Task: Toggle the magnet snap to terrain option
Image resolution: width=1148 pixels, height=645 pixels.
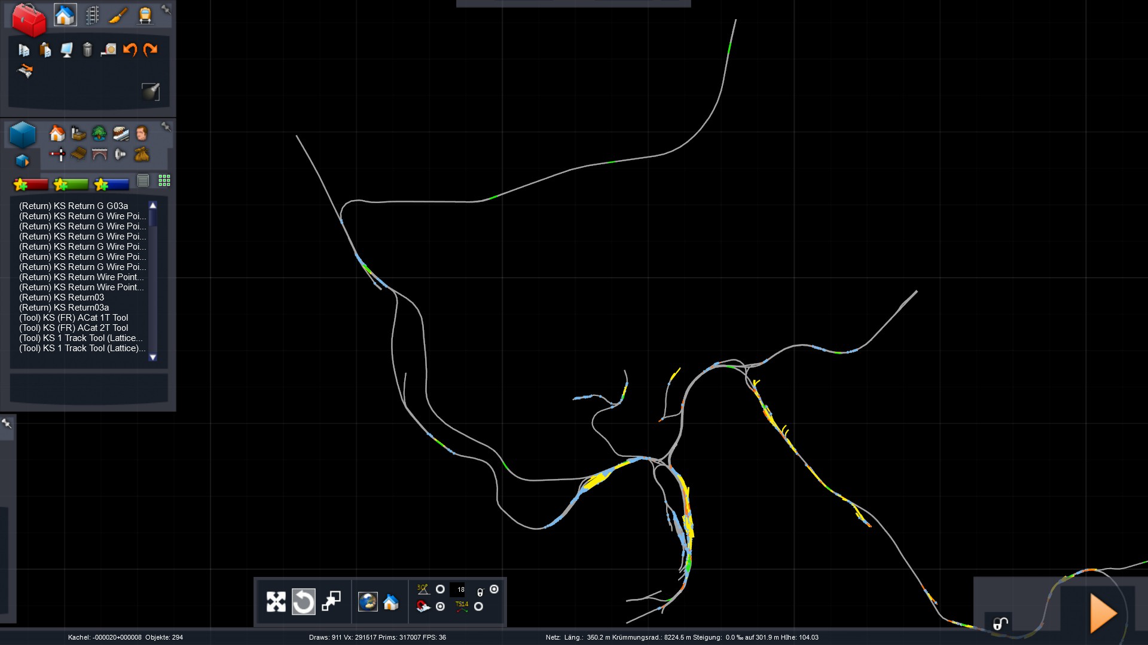Action: [x=440, y=607]
